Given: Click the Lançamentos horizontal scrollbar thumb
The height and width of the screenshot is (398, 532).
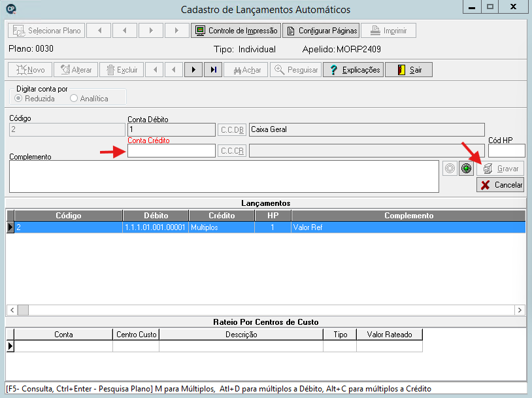Looking at the screenshot, I should pos(23,310).
